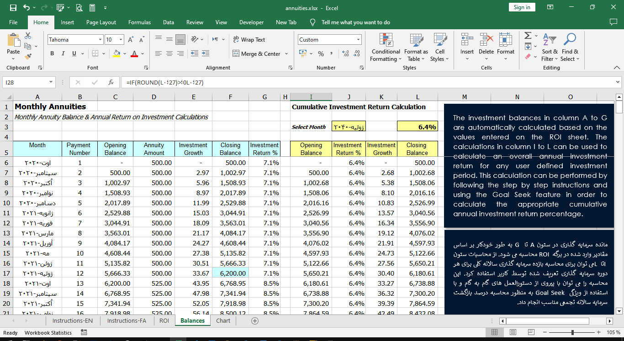
Task: Open the font size dropdown
Action: point(121,40)
